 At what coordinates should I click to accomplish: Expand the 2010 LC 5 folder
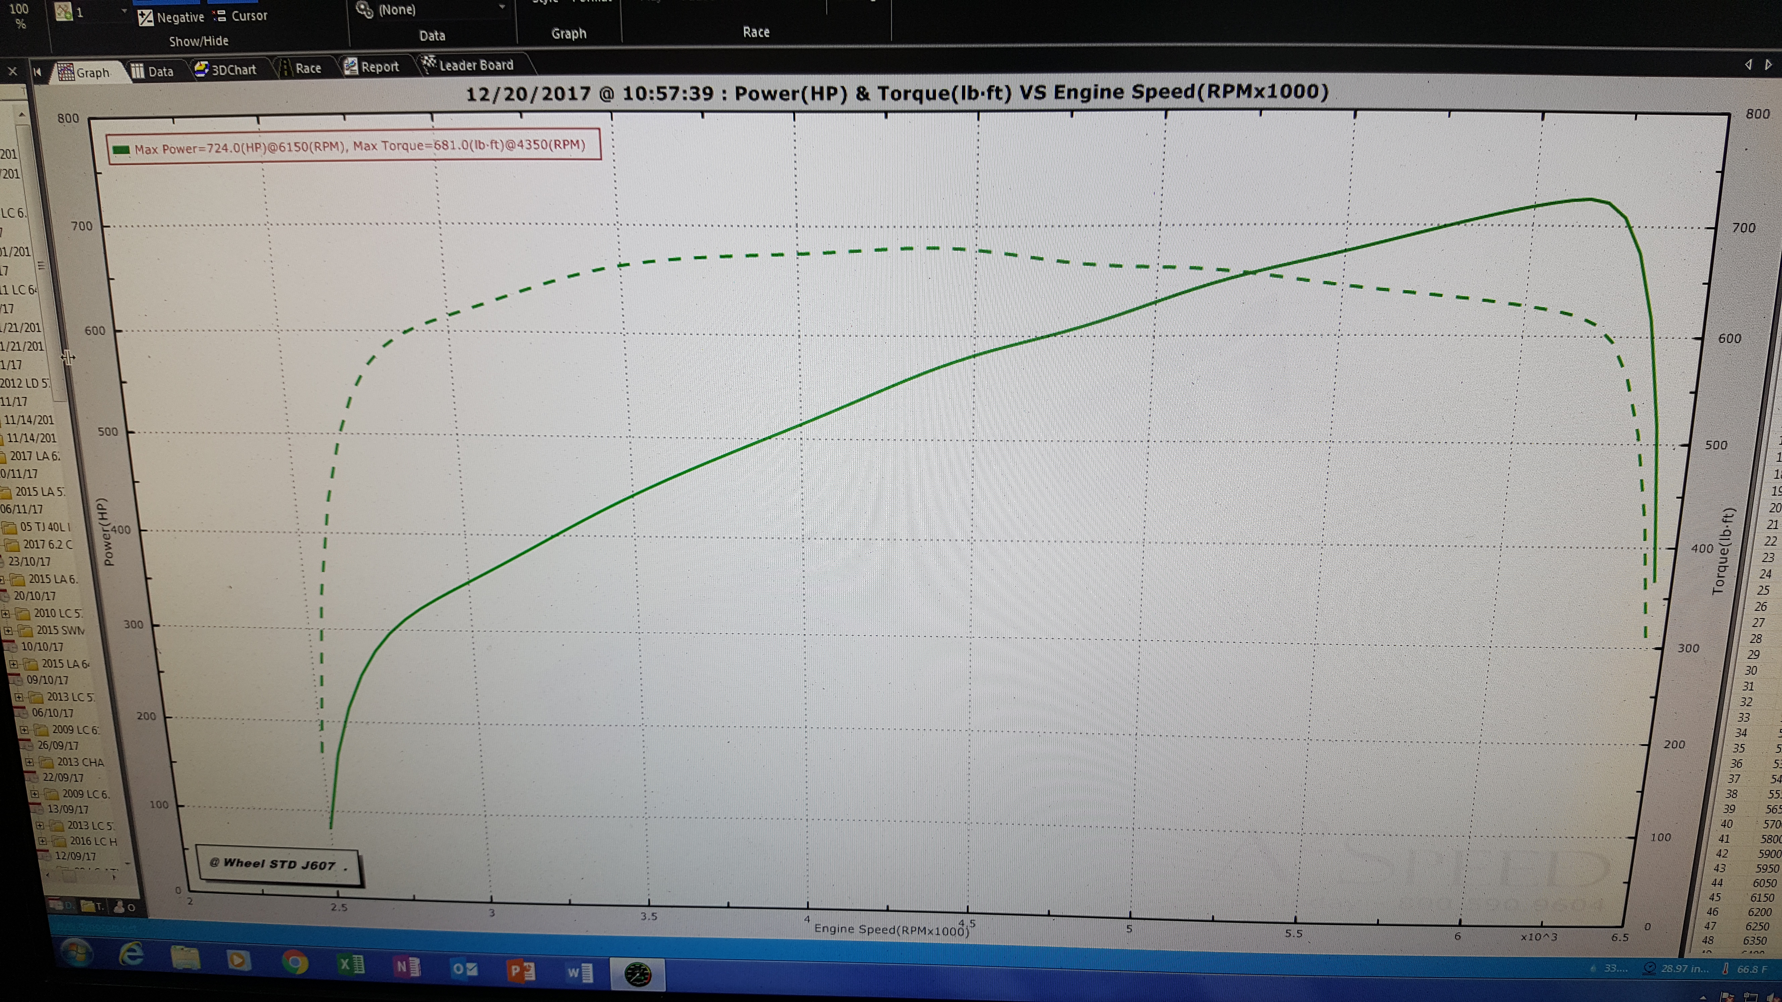click(x=5, y=613)
